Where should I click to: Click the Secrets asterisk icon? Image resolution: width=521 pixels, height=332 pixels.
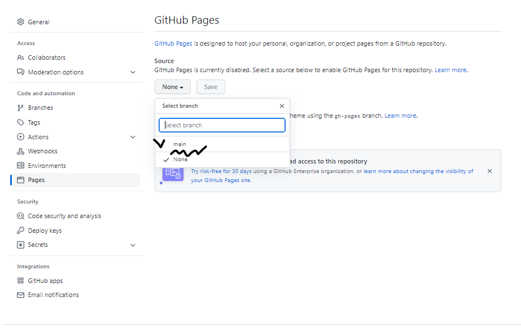(20, 245)
